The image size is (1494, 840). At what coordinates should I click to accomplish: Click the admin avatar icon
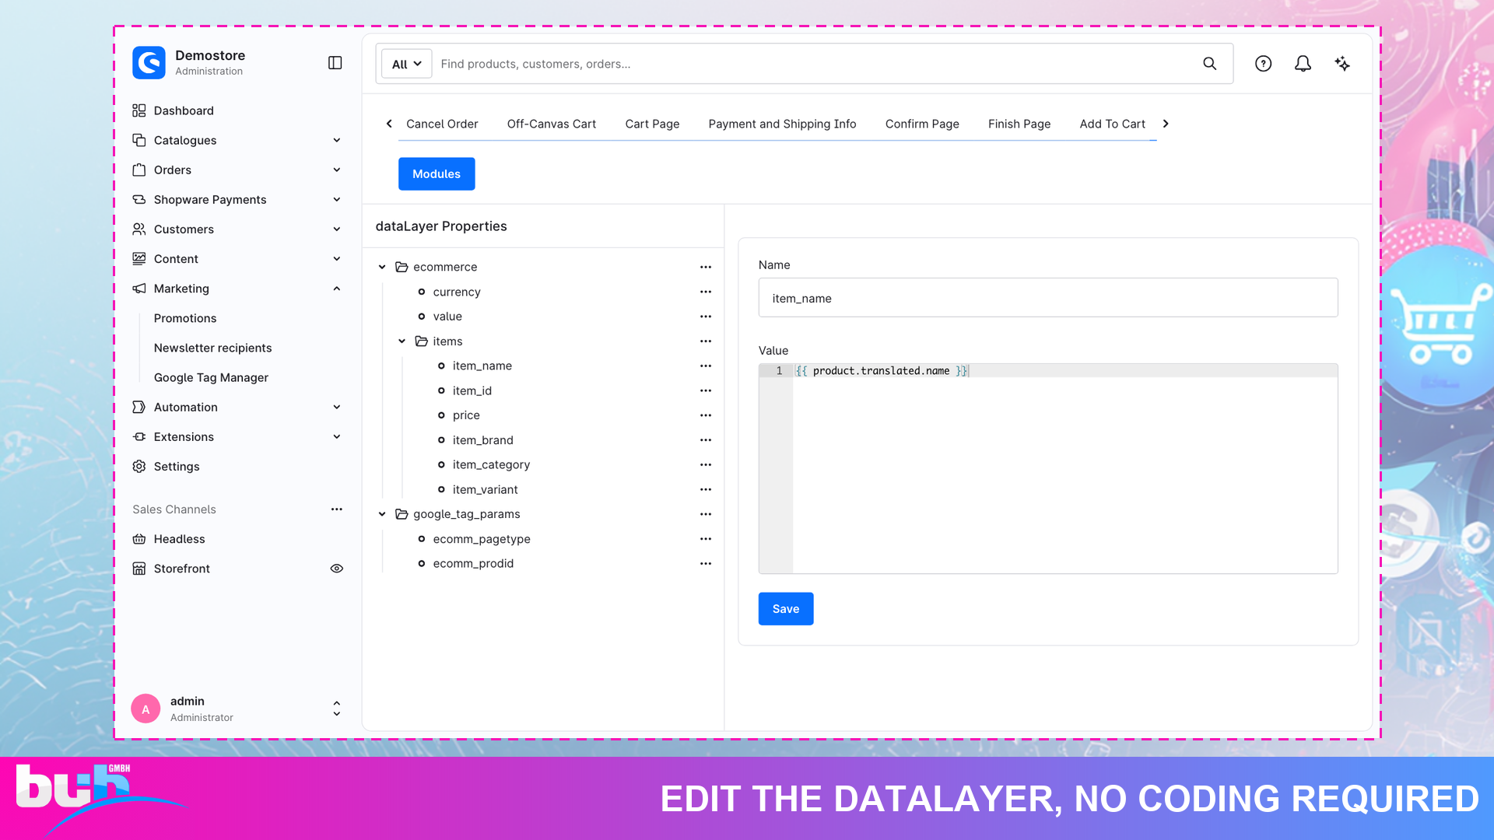(x=146, y=709)
